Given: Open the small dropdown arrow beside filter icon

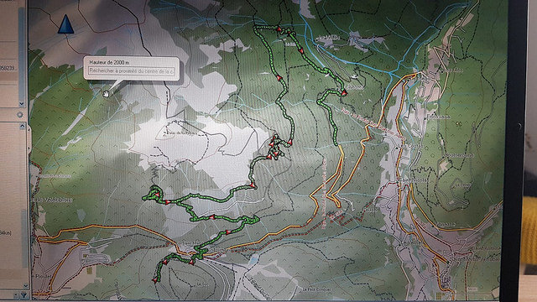Looking at the screenshot, I should (x=16, y=294).
